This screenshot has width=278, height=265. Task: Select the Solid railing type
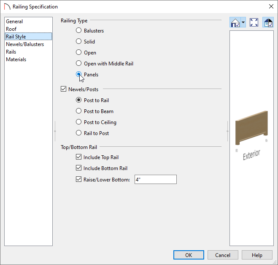[x=79, y=41]
